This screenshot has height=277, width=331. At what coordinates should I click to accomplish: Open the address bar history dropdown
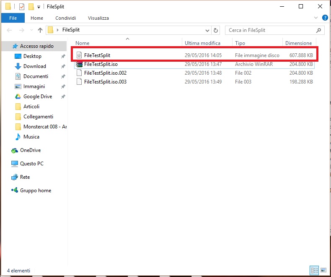click(207, 30)
